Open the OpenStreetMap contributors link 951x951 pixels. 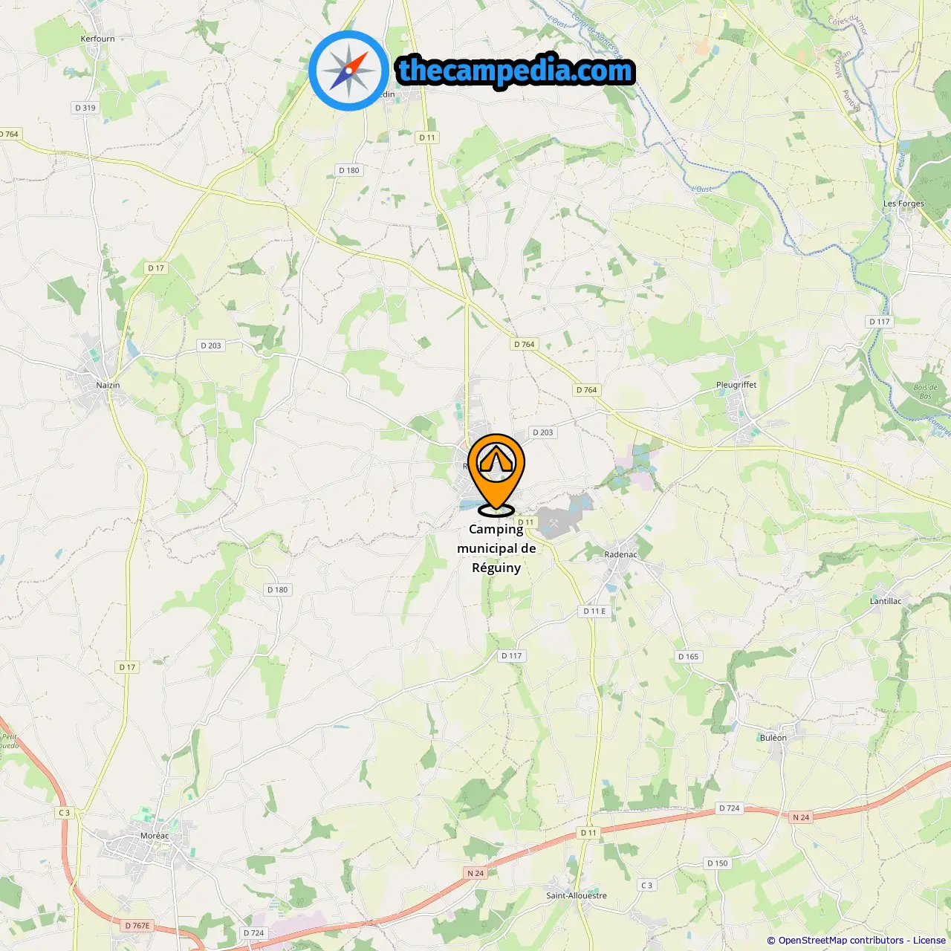(840, 941)
